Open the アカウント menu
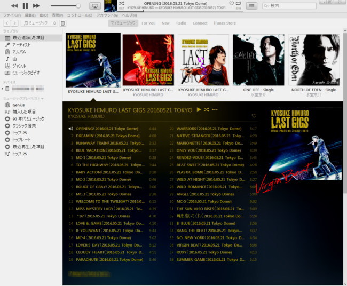Viewport: 347px width, 286px height. tap(107, 15)
